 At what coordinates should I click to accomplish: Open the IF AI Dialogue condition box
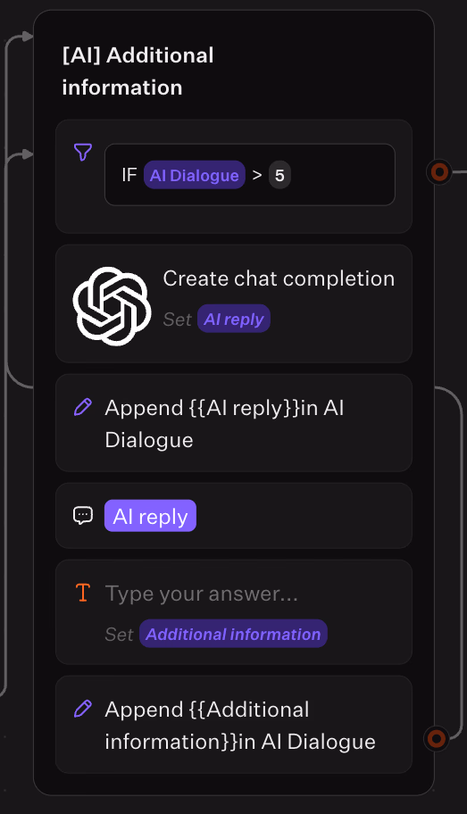coord(250,175)
